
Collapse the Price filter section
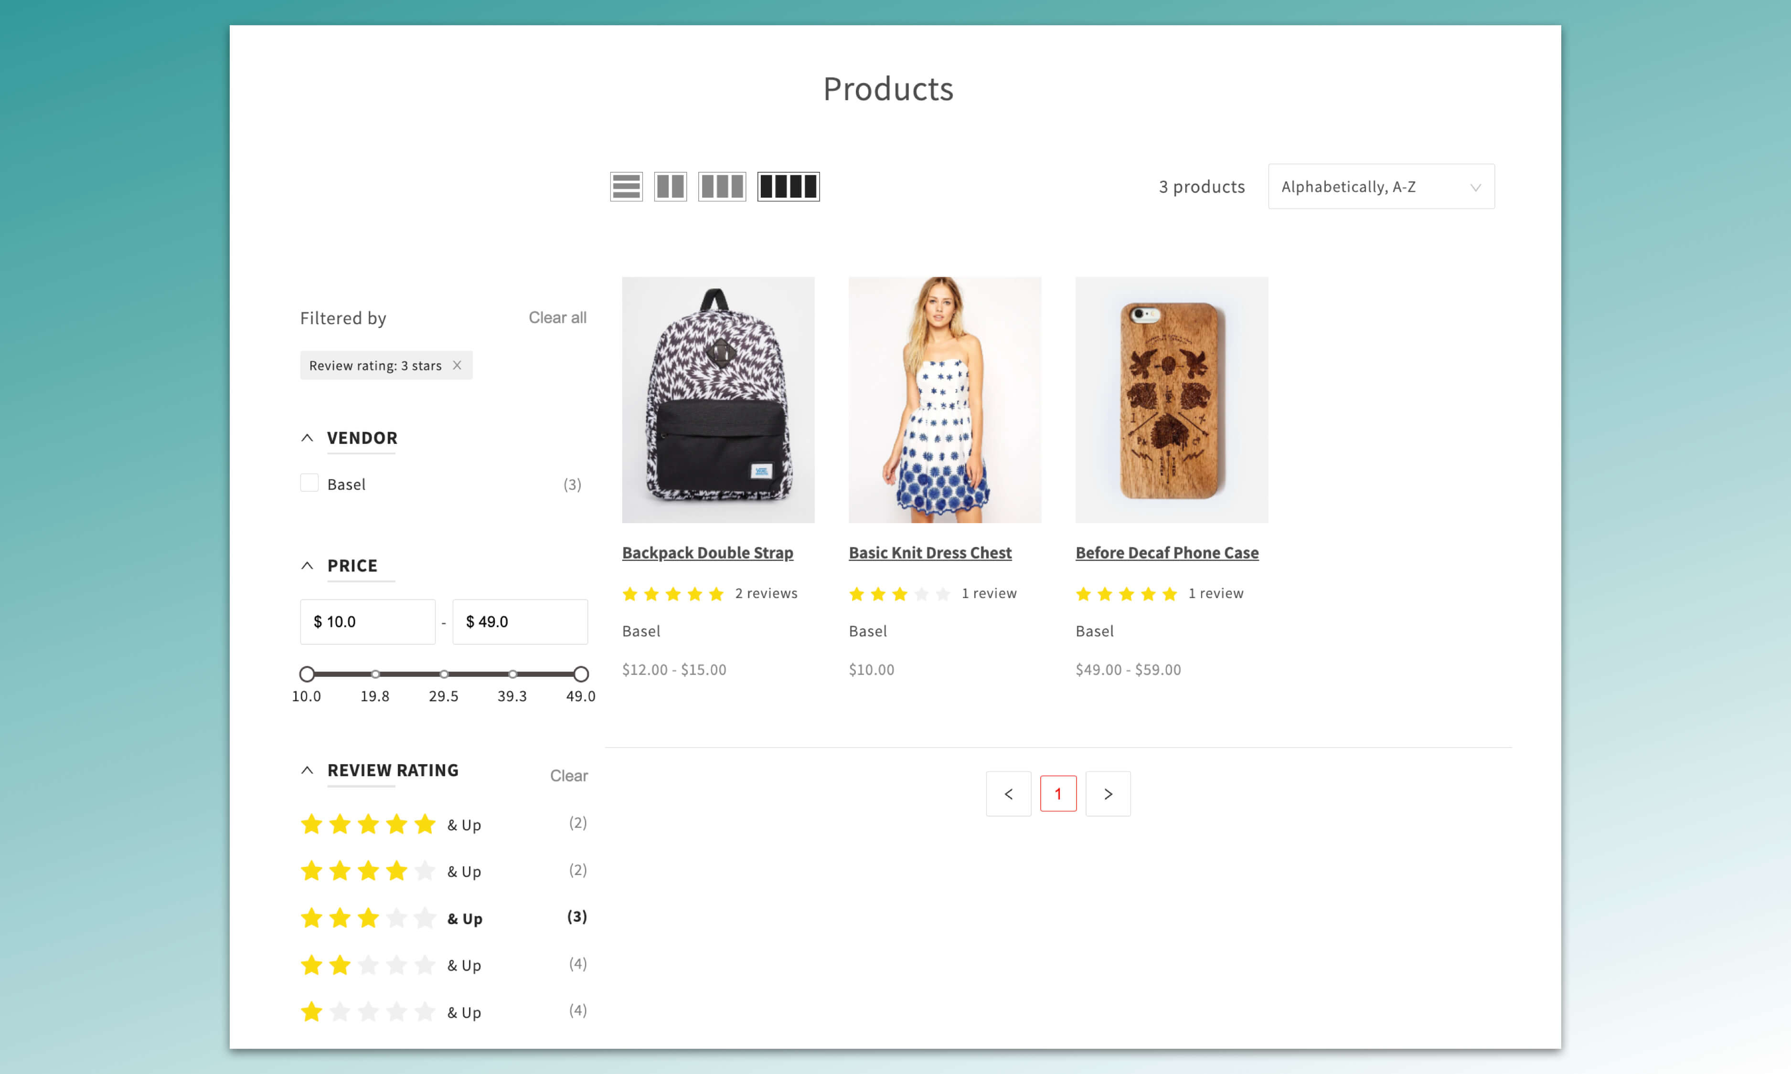pyautogui.click(x=307, y=565)
